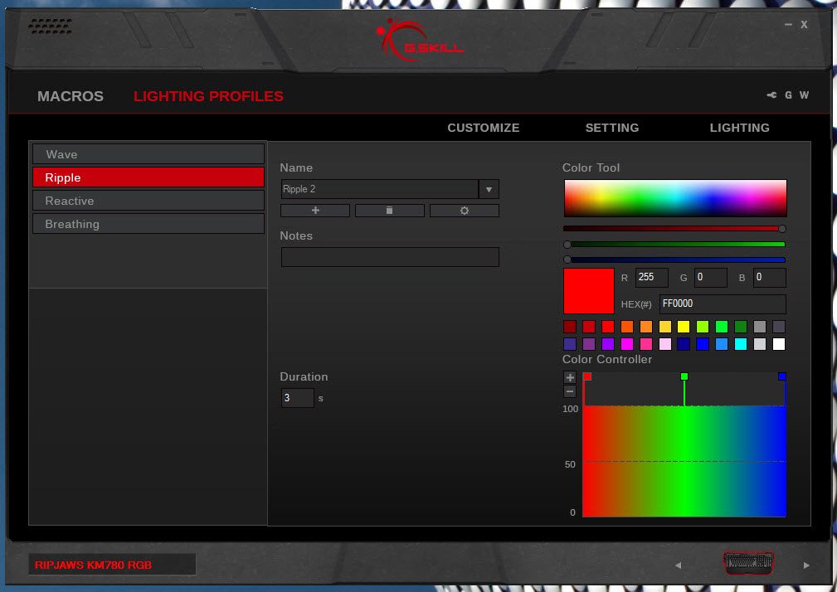Remove a color marker with minus icon
Viewport: 837px width, 592px height.
pos(570,392)
